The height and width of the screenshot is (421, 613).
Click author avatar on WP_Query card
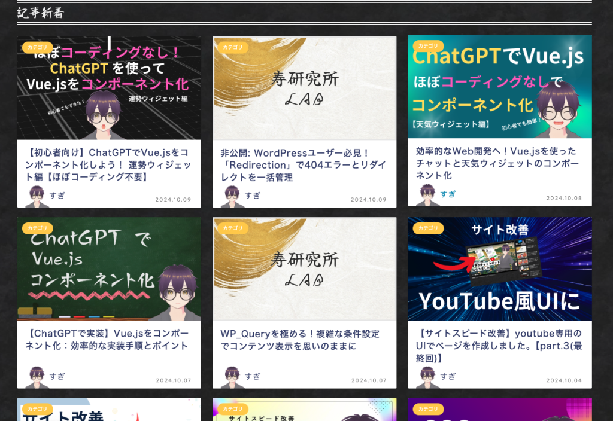(x=232, y=377)
